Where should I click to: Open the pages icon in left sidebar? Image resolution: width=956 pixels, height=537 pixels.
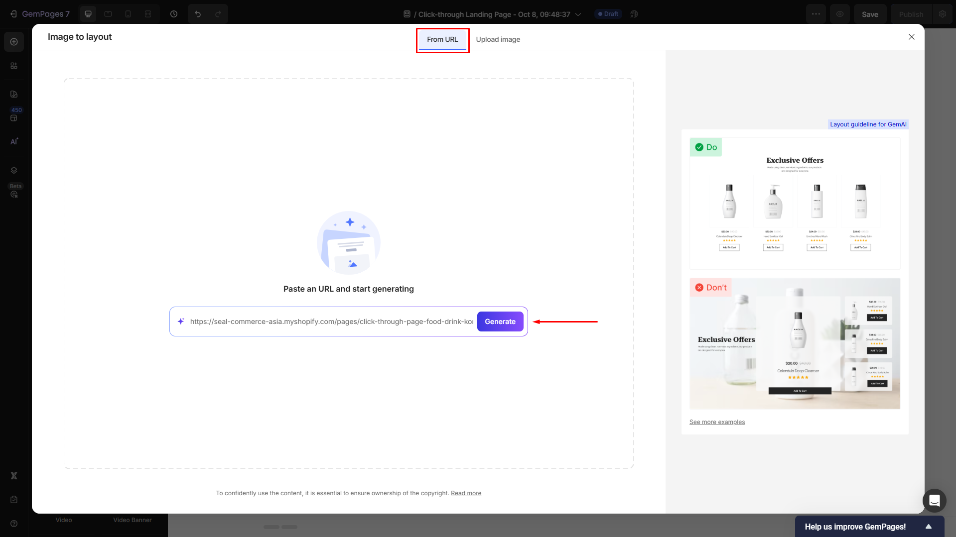[14, 94]
